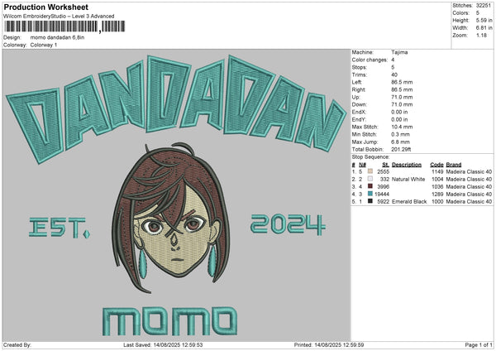Click thread code '1004' in the table
Image resolution: width=496 pixels, height=351 pixels.
click(437, 180)
